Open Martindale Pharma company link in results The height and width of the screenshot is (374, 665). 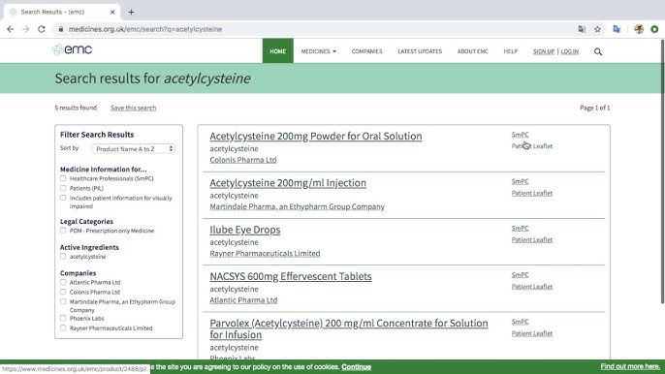coord(297,206)
